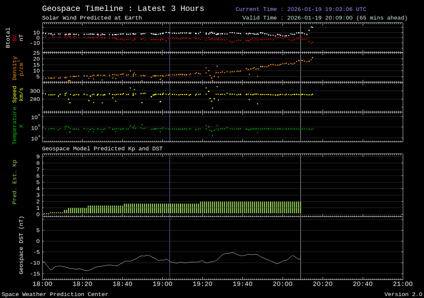Click the 21:00 time axis tick
Viewport: 424px width, 298px height.
tap(402, 284)
